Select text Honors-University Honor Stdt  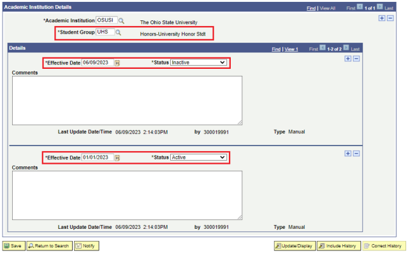click(x=173, y=34)
